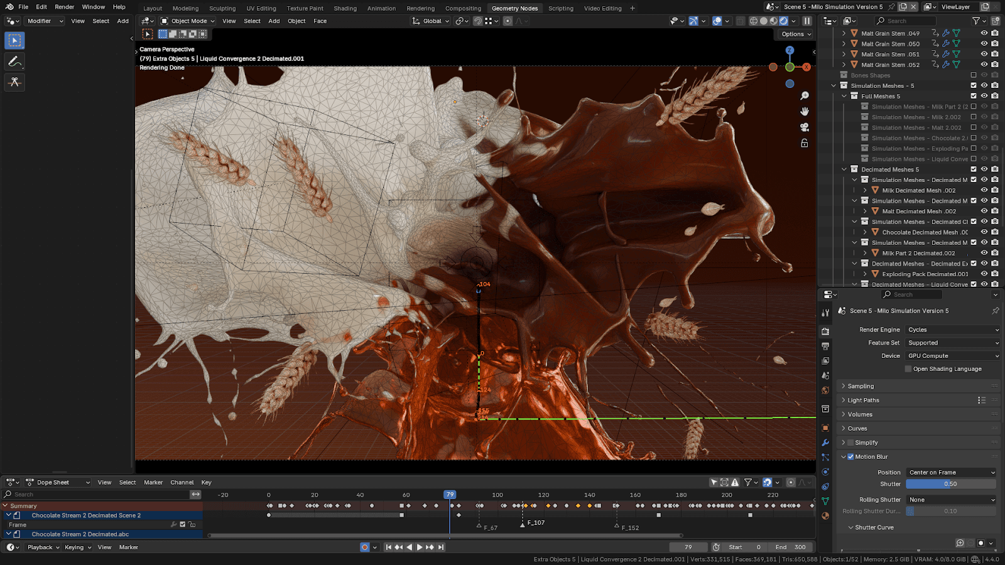Adjust the Shutter value slider
This screenshot has height=565, width=1005.
coord(950,484)
